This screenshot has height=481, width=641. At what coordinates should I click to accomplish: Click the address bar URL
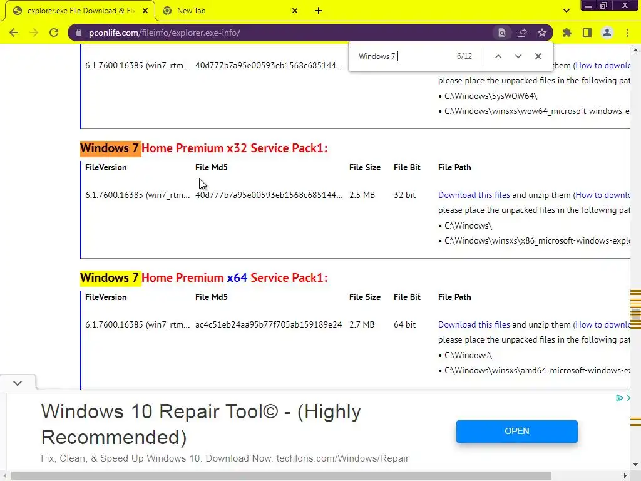[165, 33]
